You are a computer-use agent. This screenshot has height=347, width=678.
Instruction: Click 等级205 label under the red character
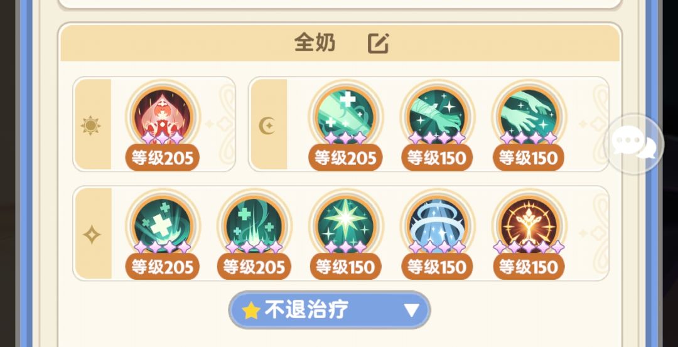click(x=163, y=157)
